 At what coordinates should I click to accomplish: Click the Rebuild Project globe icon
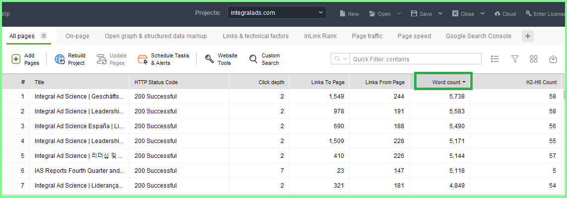[60, 59]
